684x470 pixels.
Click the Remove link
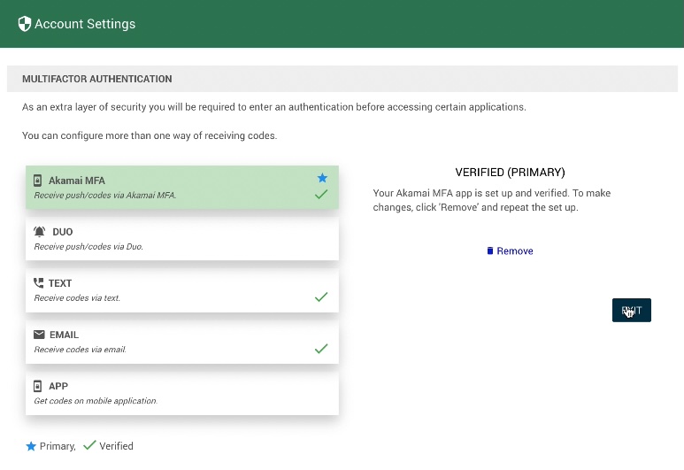click(515, 251)
